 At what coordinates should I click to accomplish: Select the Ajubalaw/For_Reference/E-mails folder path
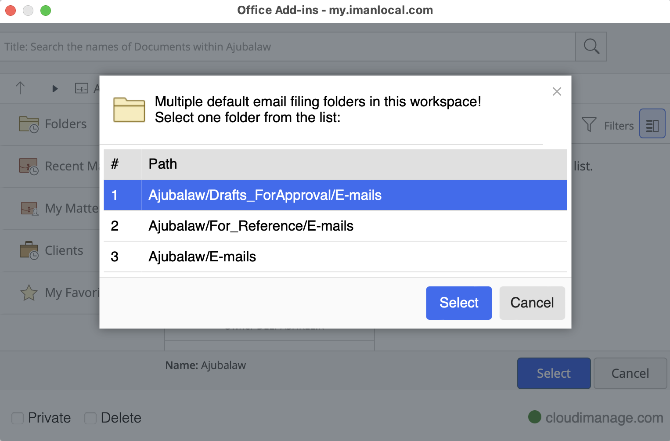(251, 226)
